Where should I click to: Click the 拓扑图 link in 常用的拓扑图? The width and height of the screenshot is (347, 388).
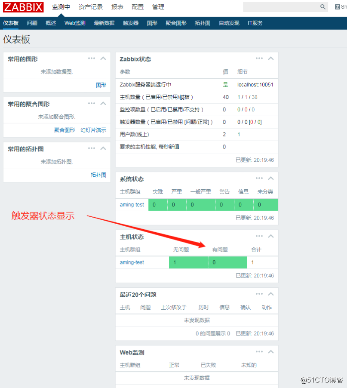pos(98,175)
